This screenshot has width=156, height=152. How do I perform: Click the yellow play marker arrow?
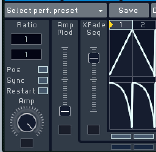click(111, 25)
